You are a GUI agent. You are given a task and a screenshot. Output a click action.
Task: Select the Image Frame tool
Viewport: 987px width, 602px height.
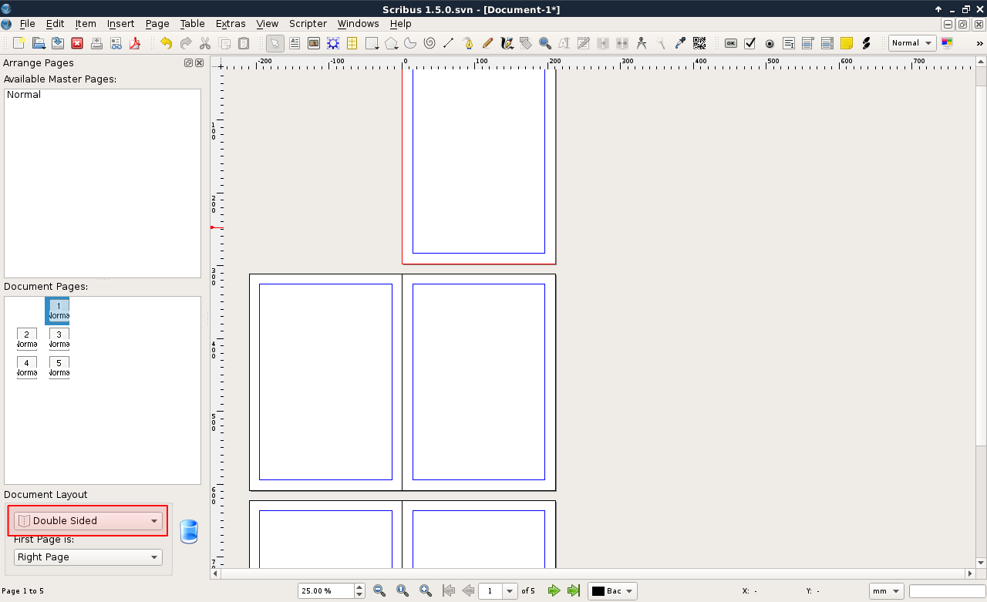[314, 43]
